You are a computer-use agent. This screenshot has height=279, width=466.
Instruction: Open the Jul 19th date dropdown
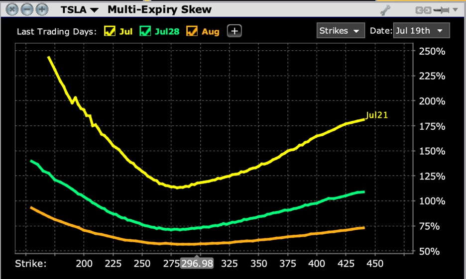click(x=421, y=30)
